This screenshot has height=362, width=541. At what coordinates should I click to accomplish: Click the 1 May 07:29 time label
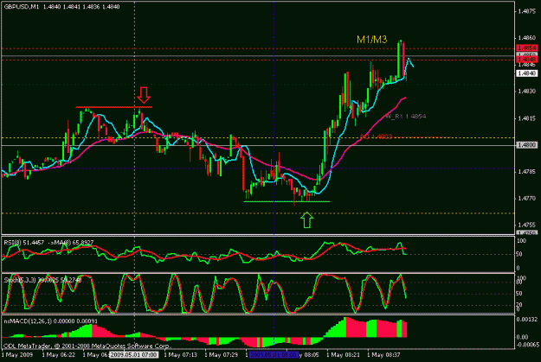(x=222, y=355)
